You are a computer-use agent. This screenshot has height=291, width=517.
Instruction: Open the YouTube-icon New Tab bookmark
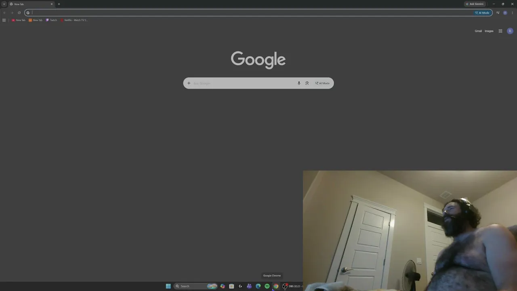click(x=19, y=20)
